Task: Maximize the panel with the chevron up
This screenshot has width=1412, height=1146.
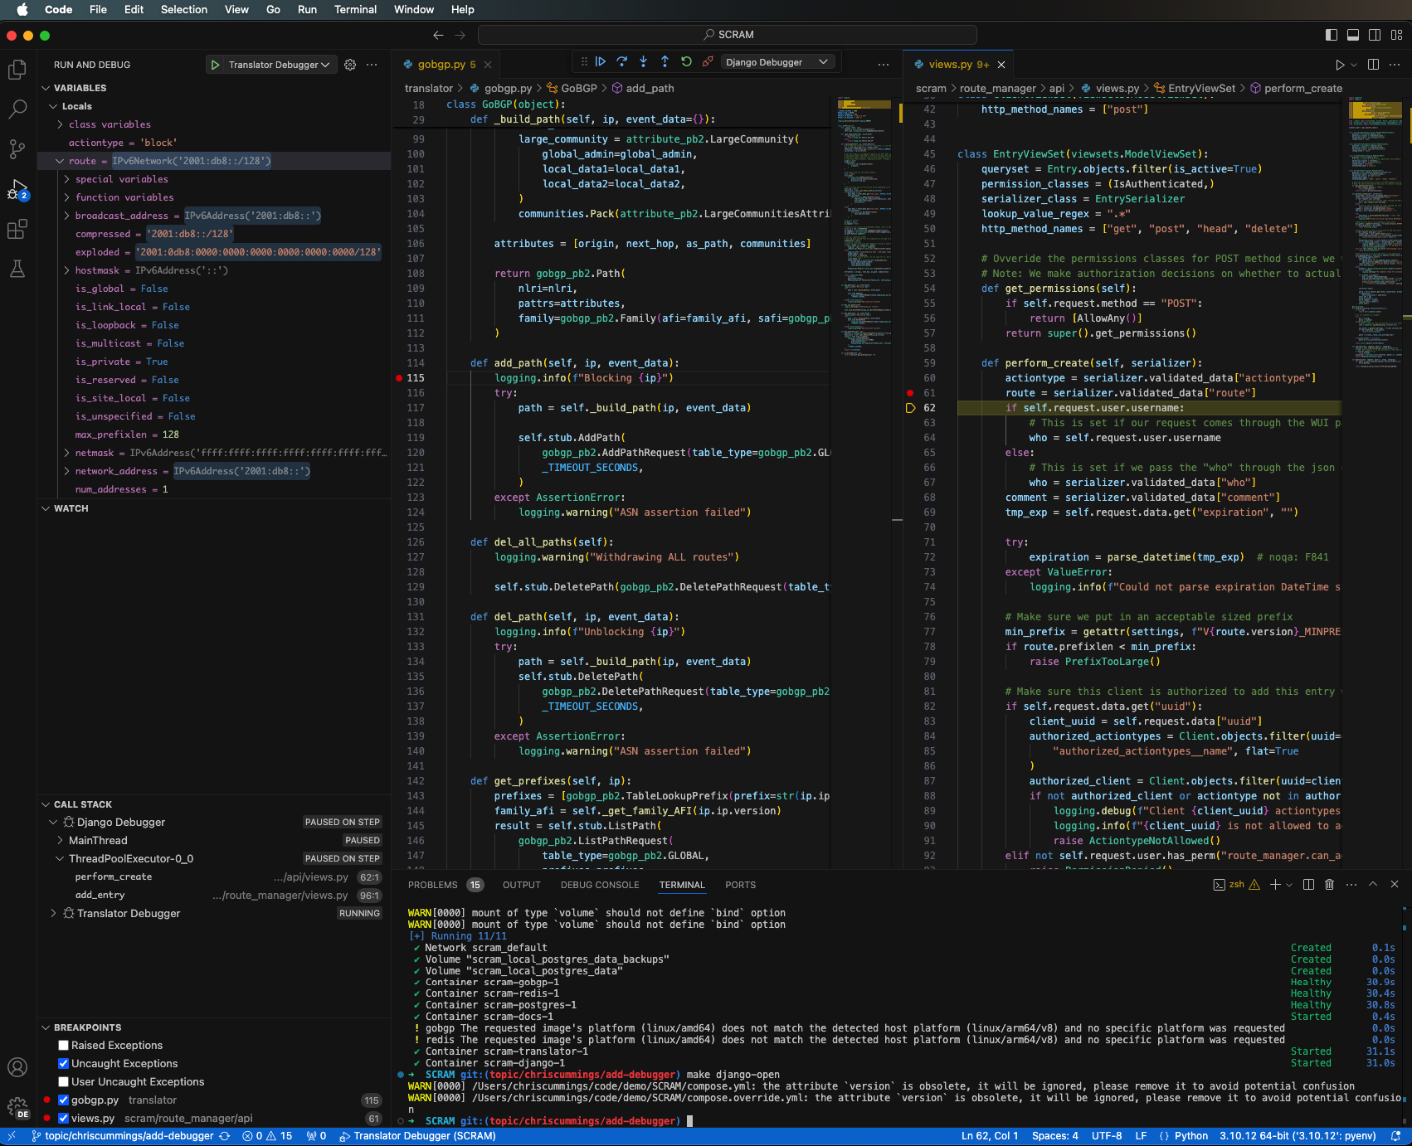Action: tap(1373, 885)
